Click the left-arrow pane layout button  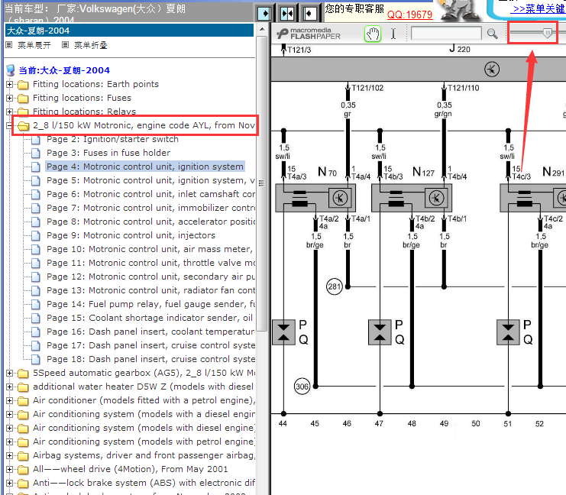click(309, 14)
